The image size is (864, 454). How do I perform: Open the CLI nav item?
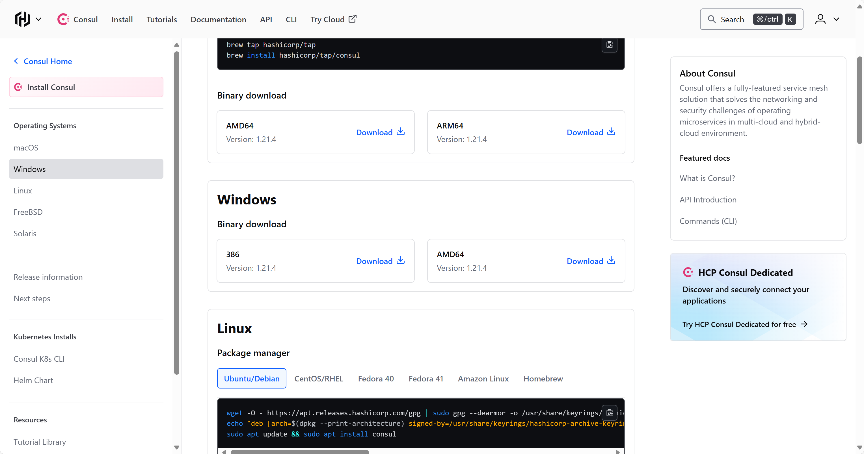point(291,19)
